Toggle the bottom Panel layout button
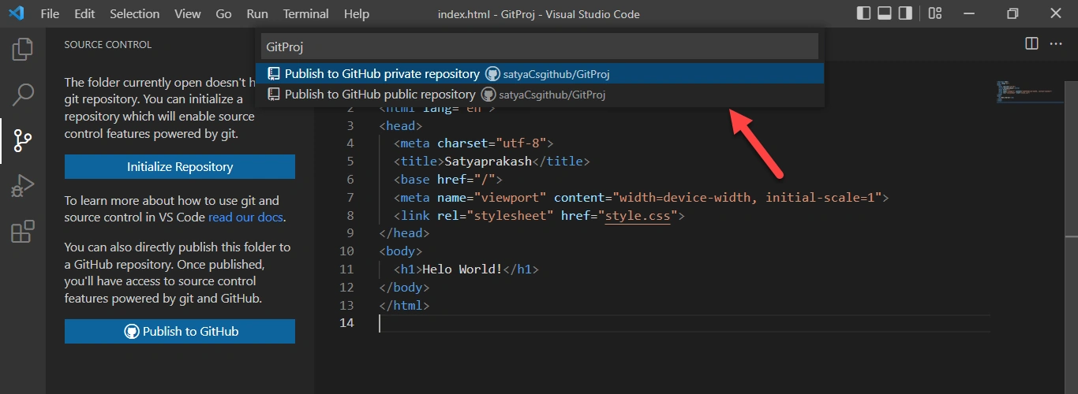The image size is (1078, 394). [x=885, y=13]
